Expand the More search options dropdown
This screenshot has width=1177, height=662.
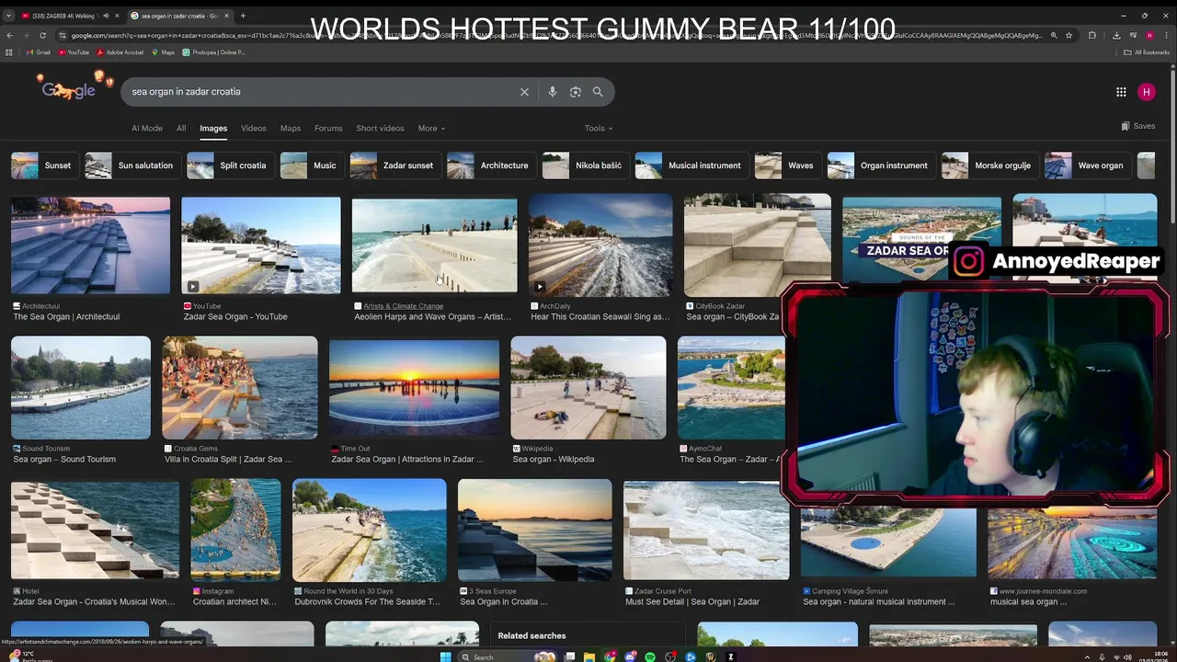coord(431,129)
